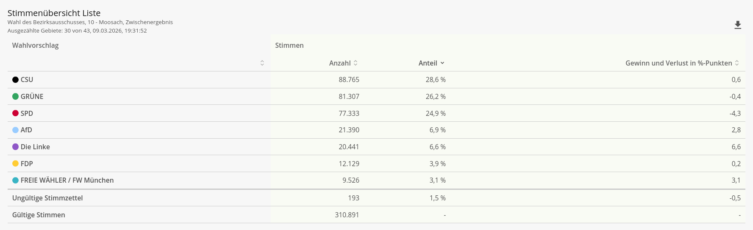Viewport: 753px width, 230px height.
Task: Select the Anzahl column header
Action: point(339,63)
